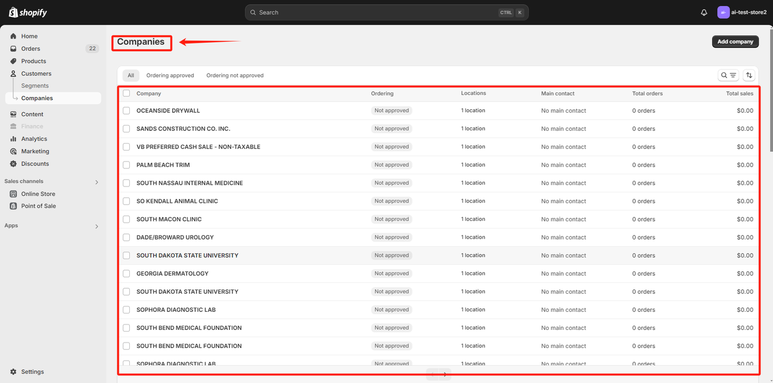Open Products using the tag icon
The height and width of the screenshot is (383, 773).
[x=13, y=61]
